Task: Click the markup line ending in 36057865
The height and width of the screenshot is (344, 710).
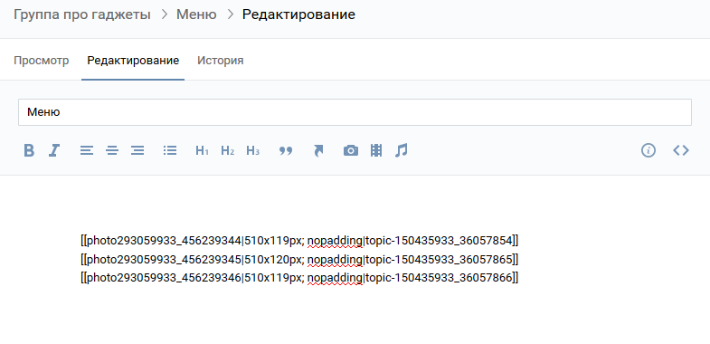Action: click(x=299, y=260)
